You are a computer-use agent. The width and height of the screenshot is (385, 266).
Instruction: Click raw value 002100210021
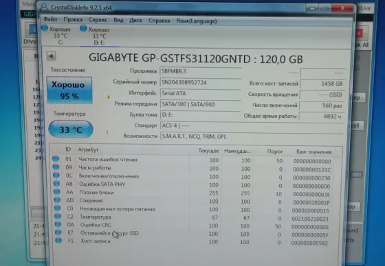point(310,219)
